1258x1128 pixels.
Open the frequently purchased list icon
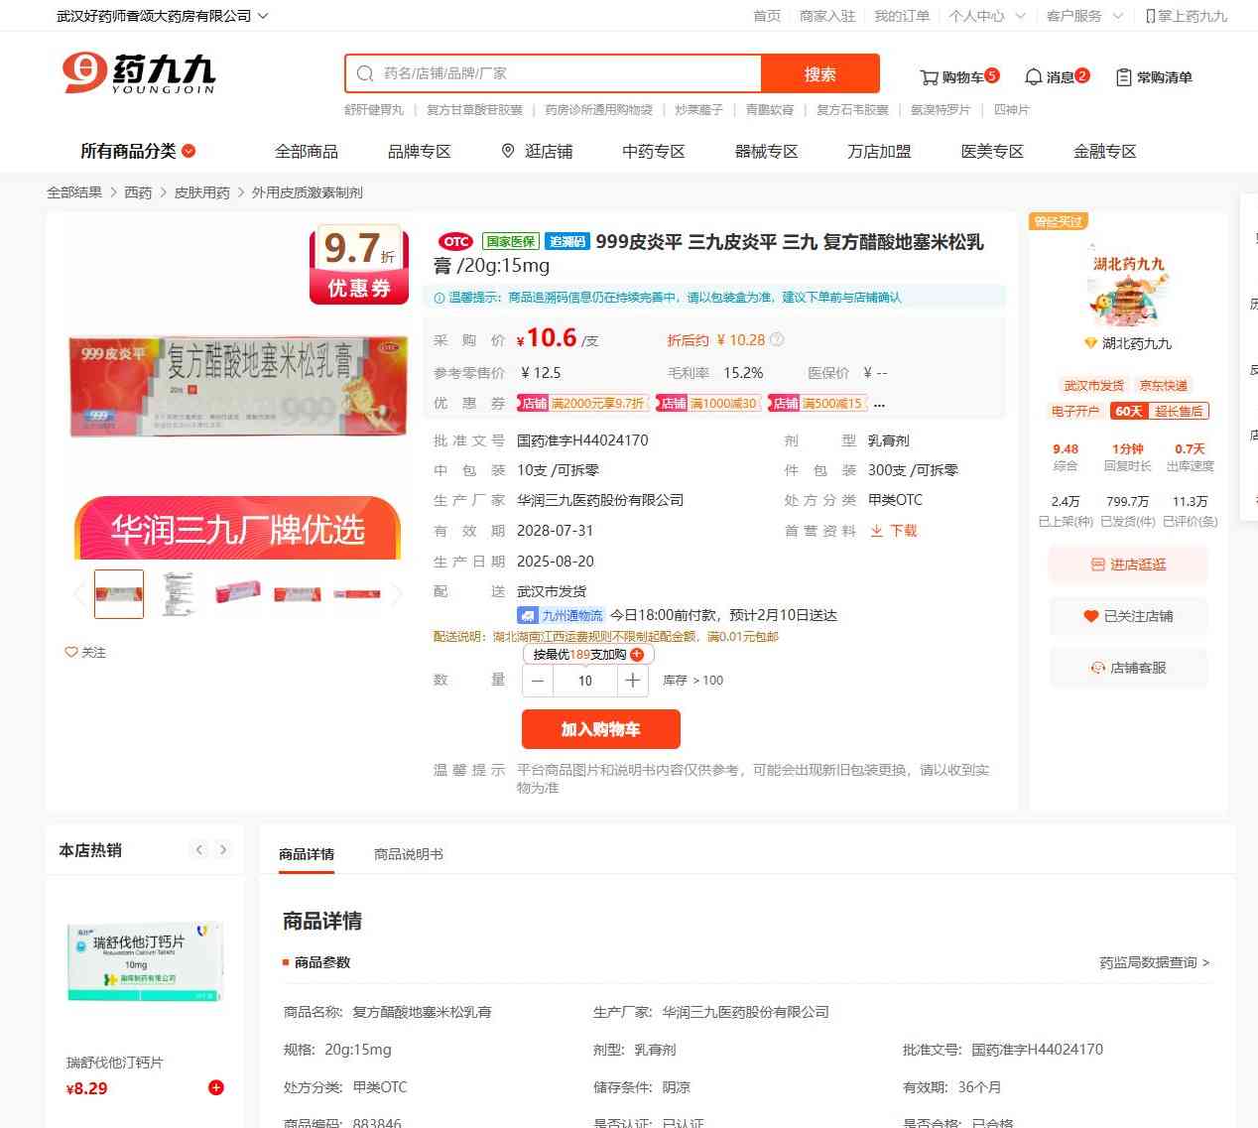[x=1124, y=77]
